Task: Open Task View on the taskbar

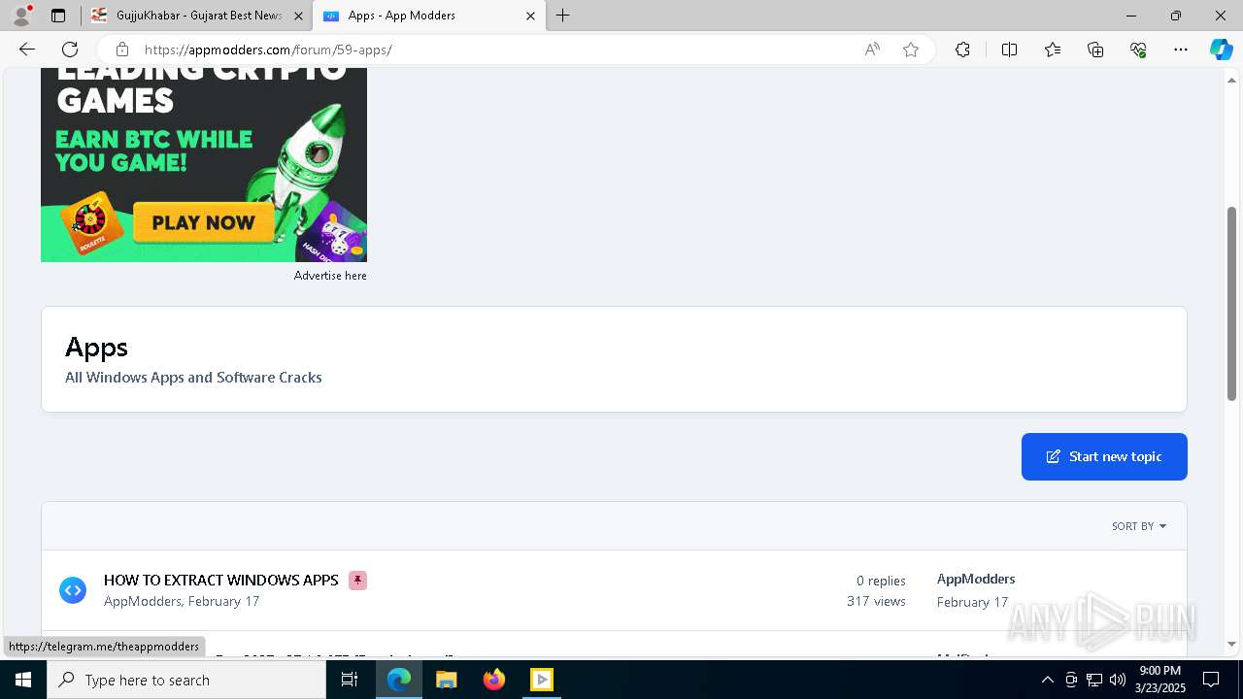Action: click(350, 680)
